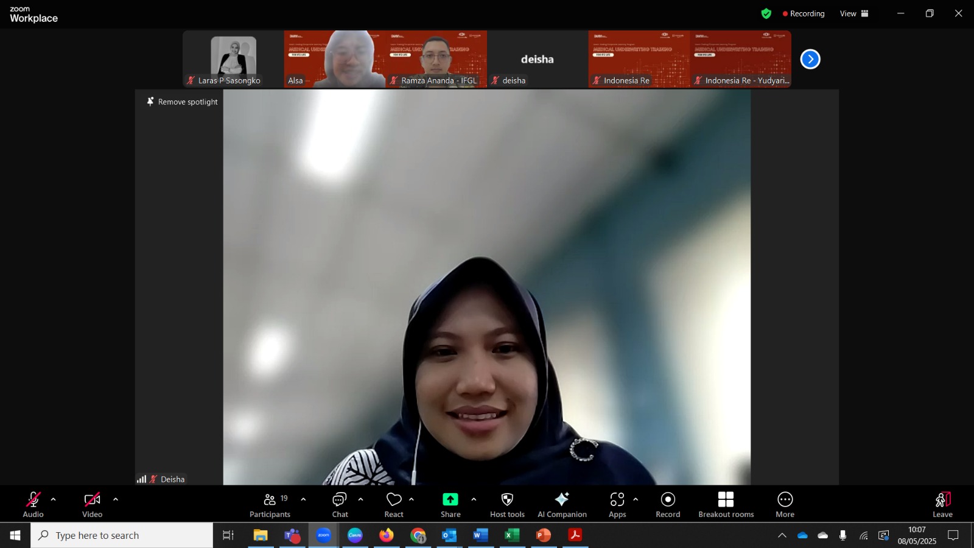Open the Apps menu item
Viewport: 974px width, 548px height.
617,505
